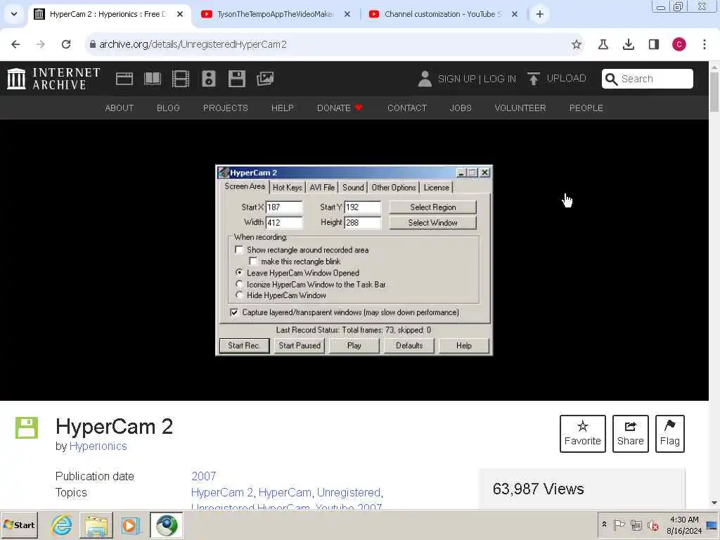
Task: Click the taskbar clock showing 4:30 AM
Action: tap(684, 525)
